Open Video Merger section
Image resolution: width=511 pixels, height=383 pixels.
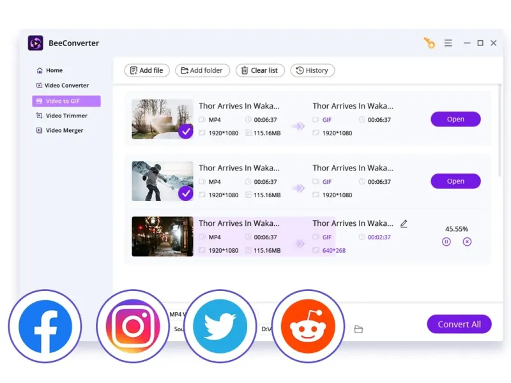59,130
